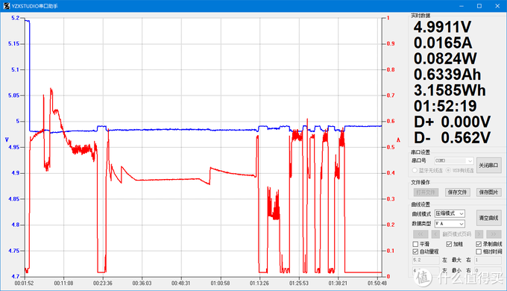The width and height of the screenshot is (507, 291).
Task: Open the 数据类型 V A dropdown
Action: (x=450, y=224)
